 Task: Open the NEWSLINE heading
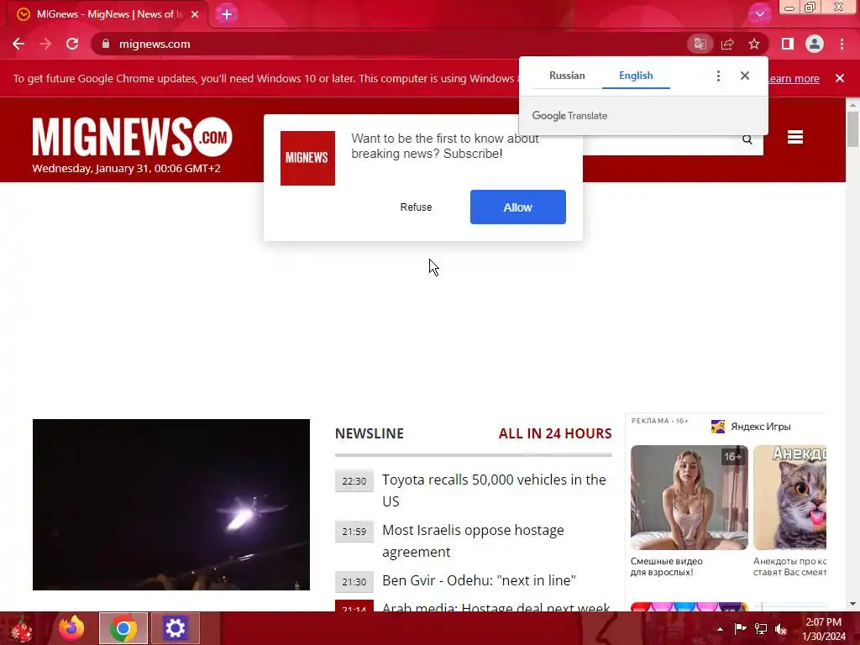tap(370, 433)
